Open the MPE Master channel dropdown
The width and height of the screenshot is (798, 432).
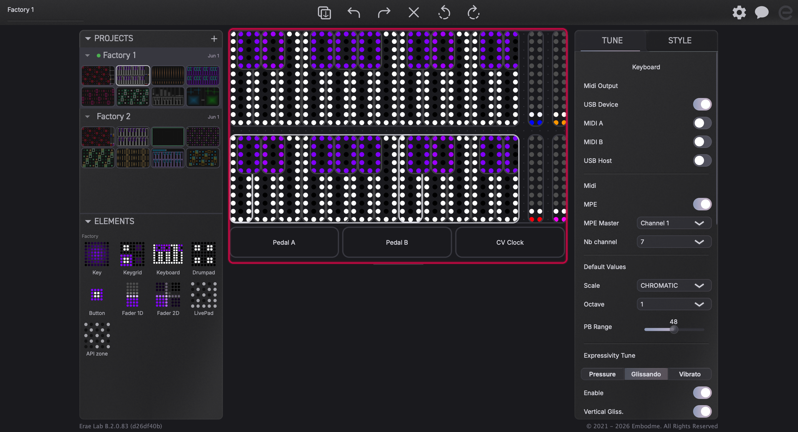click(x=674, y=223)
